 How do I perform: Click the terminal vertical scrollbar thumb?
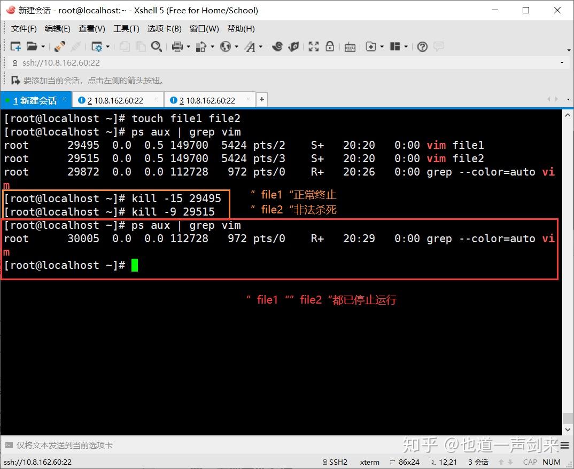[x=568, y=418]
